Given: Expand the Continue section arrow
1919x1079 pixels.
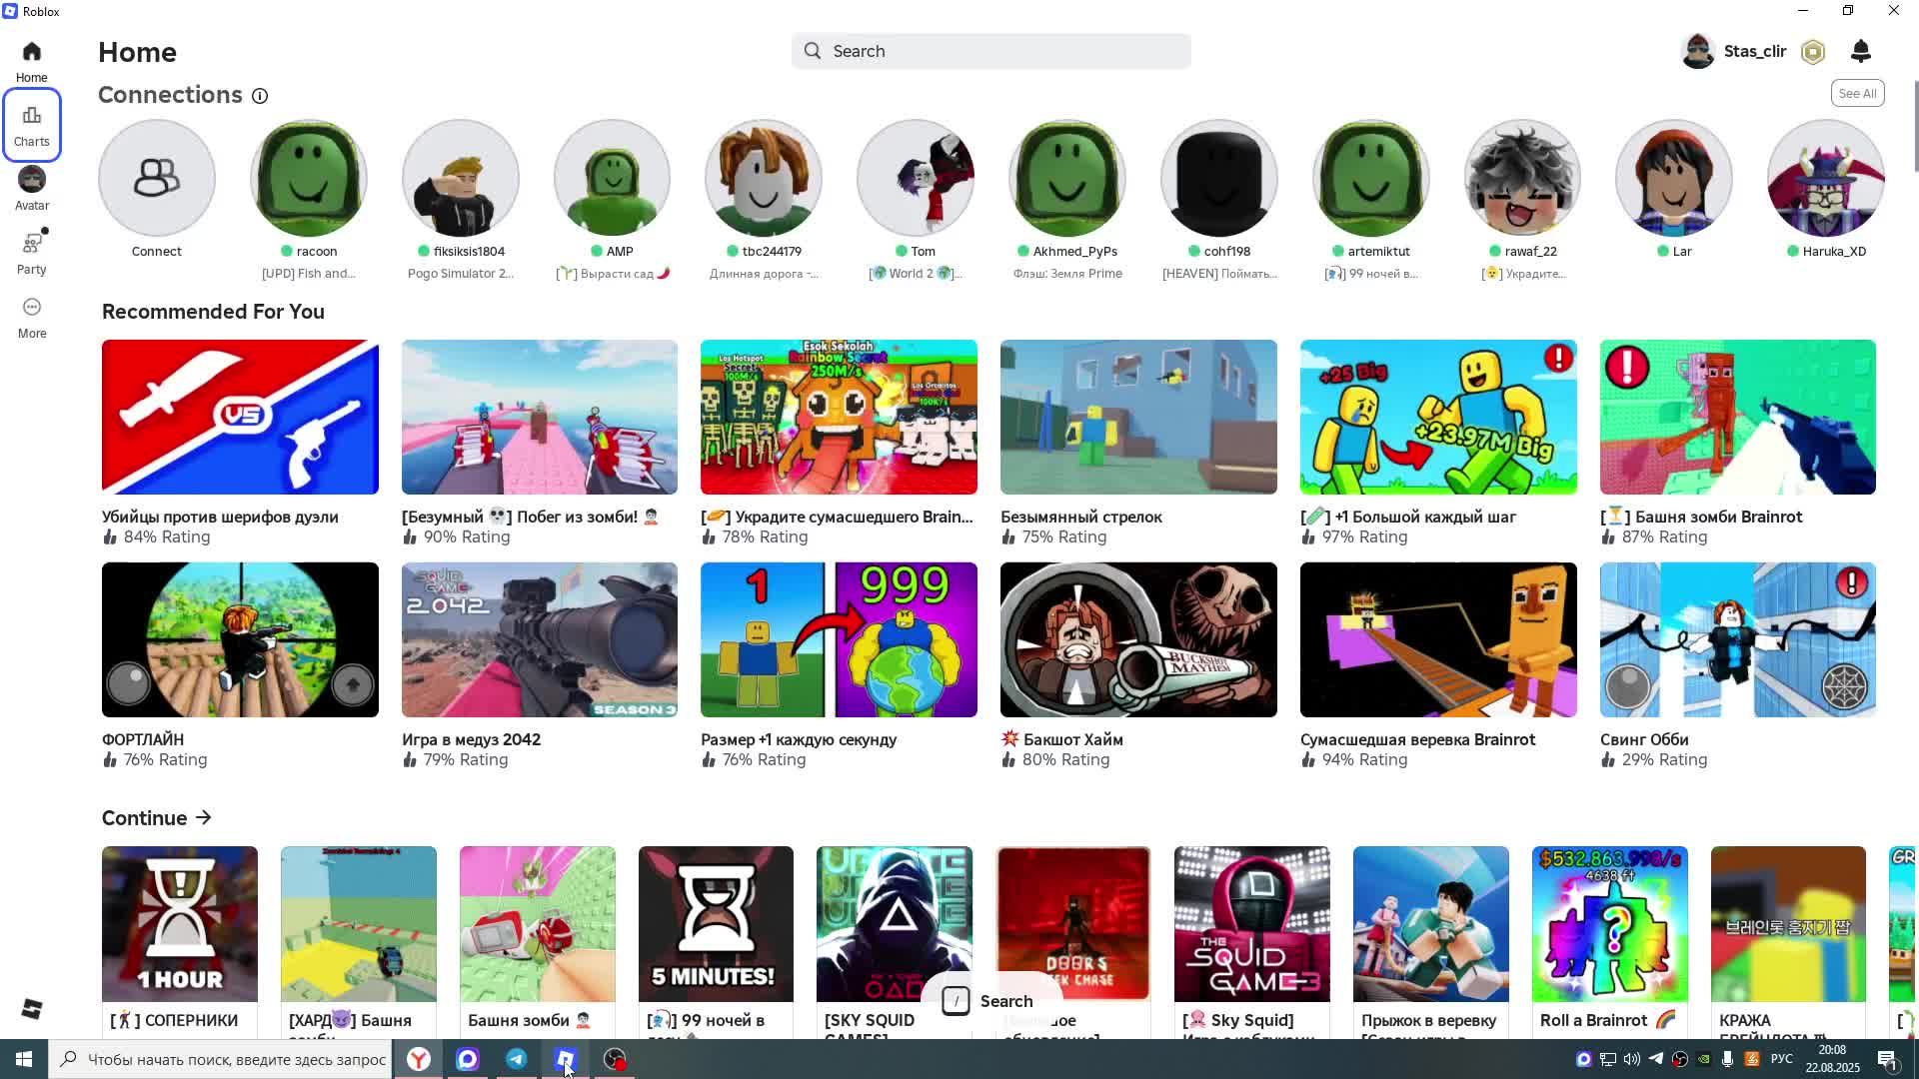Looking at the screenshot, I should [204, 818].
